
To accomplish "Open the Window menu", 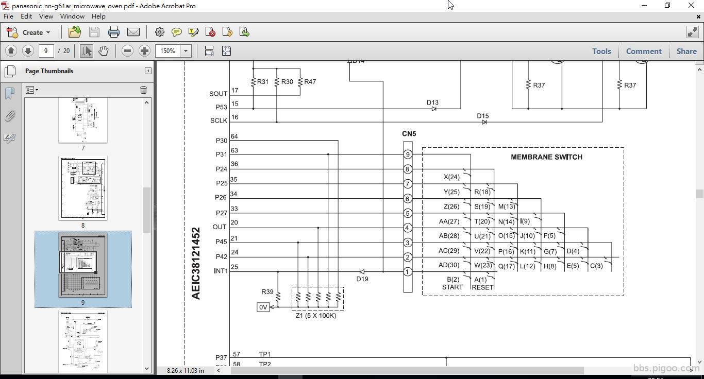I will pos(72,16).
